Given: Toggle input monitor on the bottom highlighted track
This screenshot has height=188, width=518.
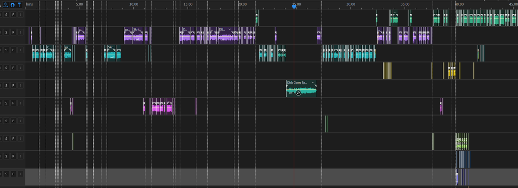Looking at the screenshot, I should coord(20,173).
